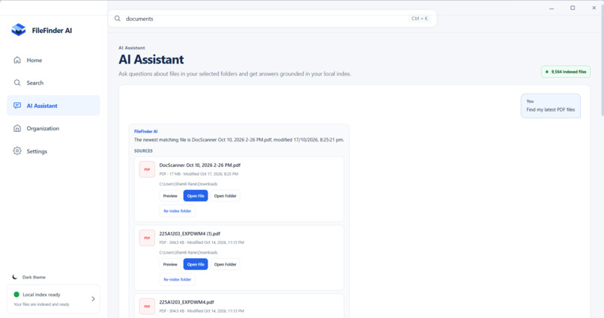Close the FileFinder AI window
Screen dimensions: 604x318
594,7
